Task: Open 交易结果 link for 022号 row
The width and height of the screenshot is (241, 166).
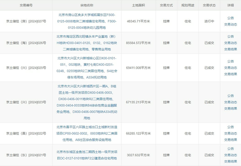Action: point(230,140)
